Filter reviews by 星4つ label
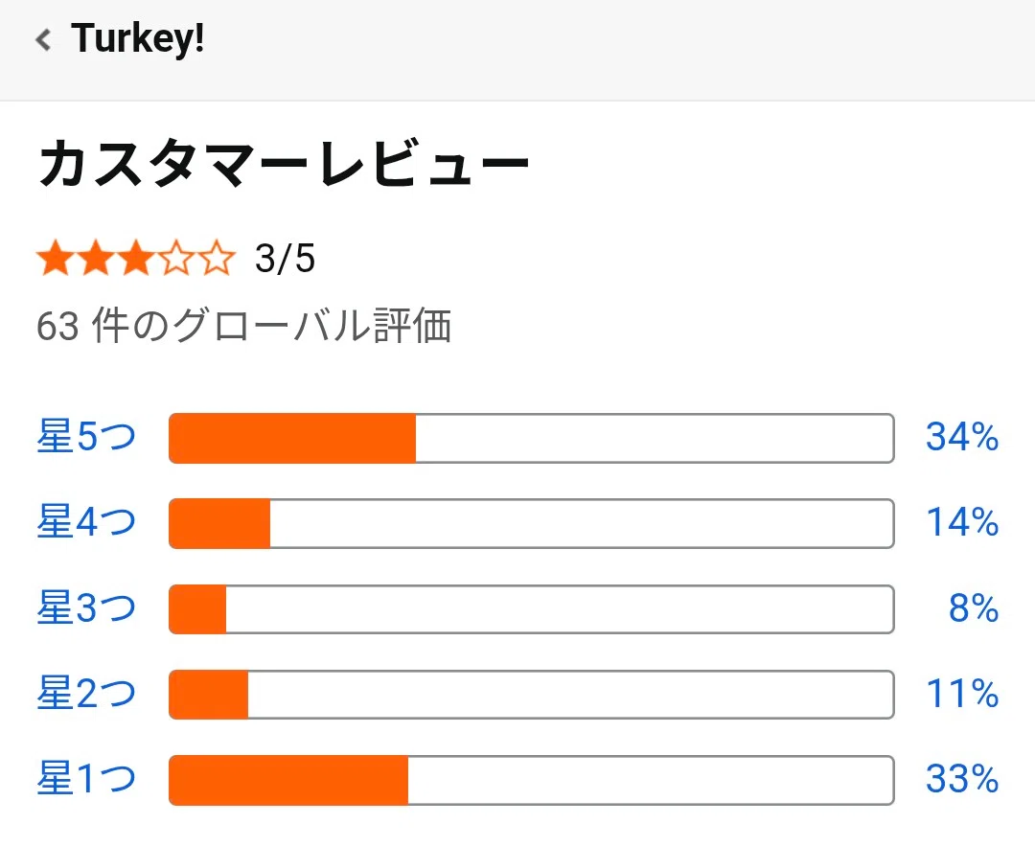Viewport: 1035px width, 847px height. tap(86, 523)
